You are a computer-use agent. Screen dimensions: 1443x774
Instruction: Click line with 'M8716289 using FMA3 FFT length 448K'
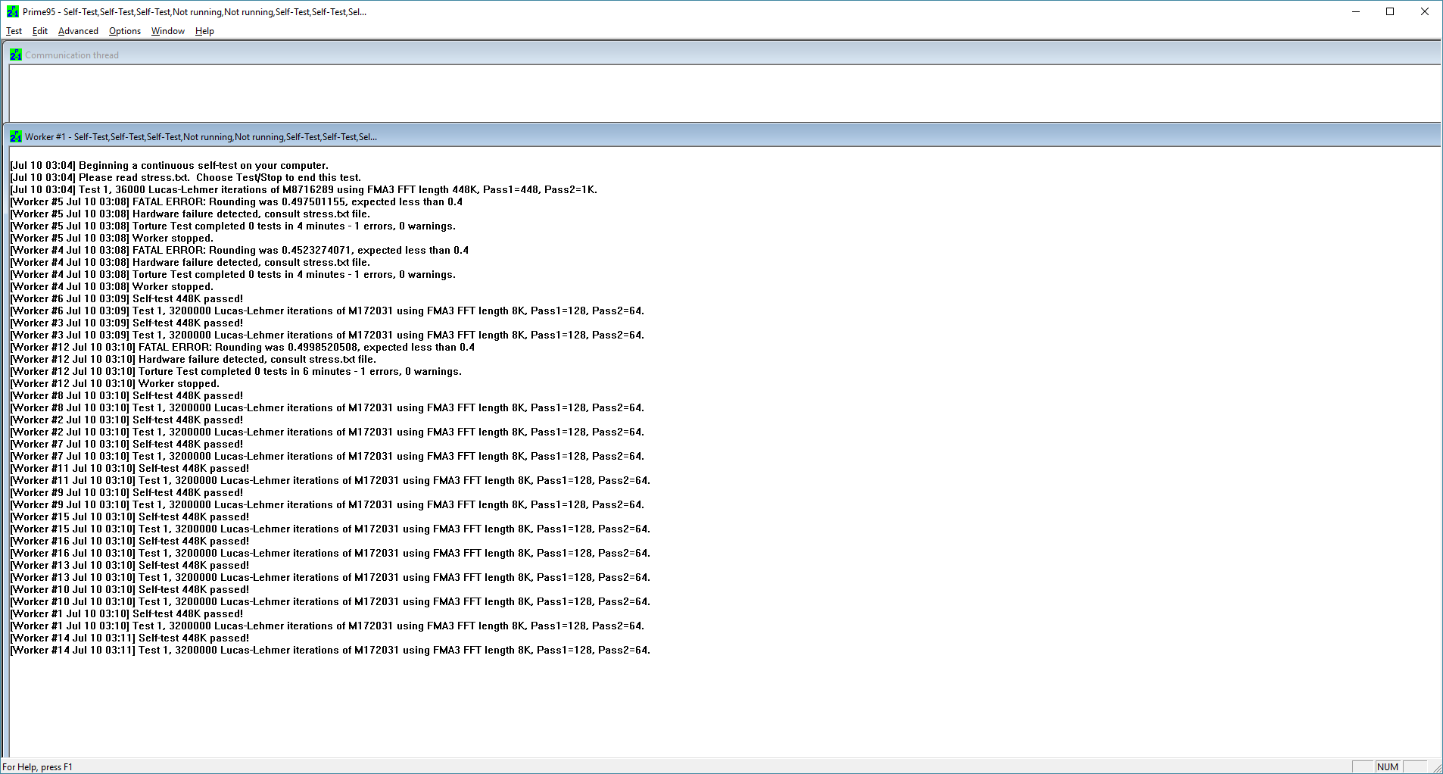[x=304, y=189]
